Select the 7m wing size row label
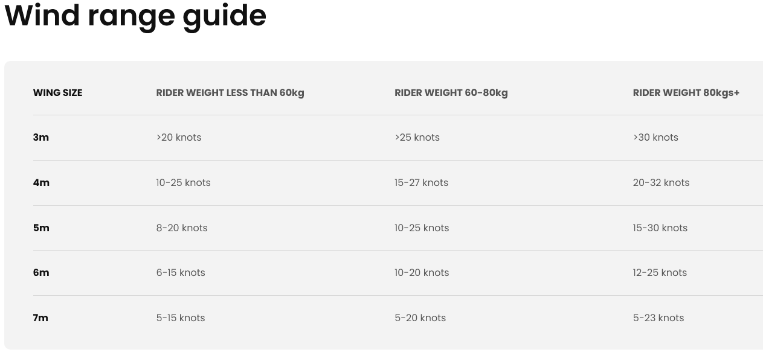Screen dimensions: 763x352 click(40, 318)
